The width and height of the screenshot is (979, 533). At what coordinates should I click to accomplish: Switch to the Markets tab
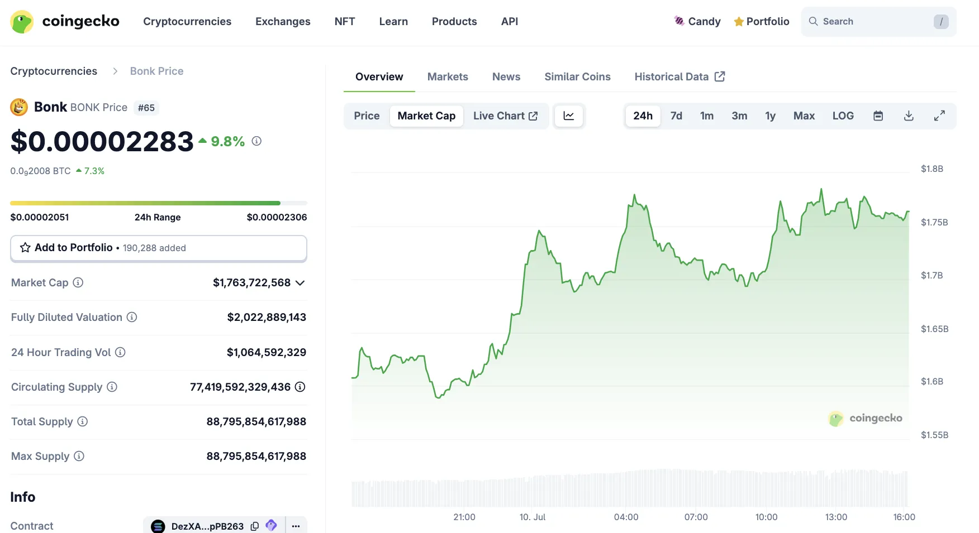pyautogui.click(x=448, y=77)
